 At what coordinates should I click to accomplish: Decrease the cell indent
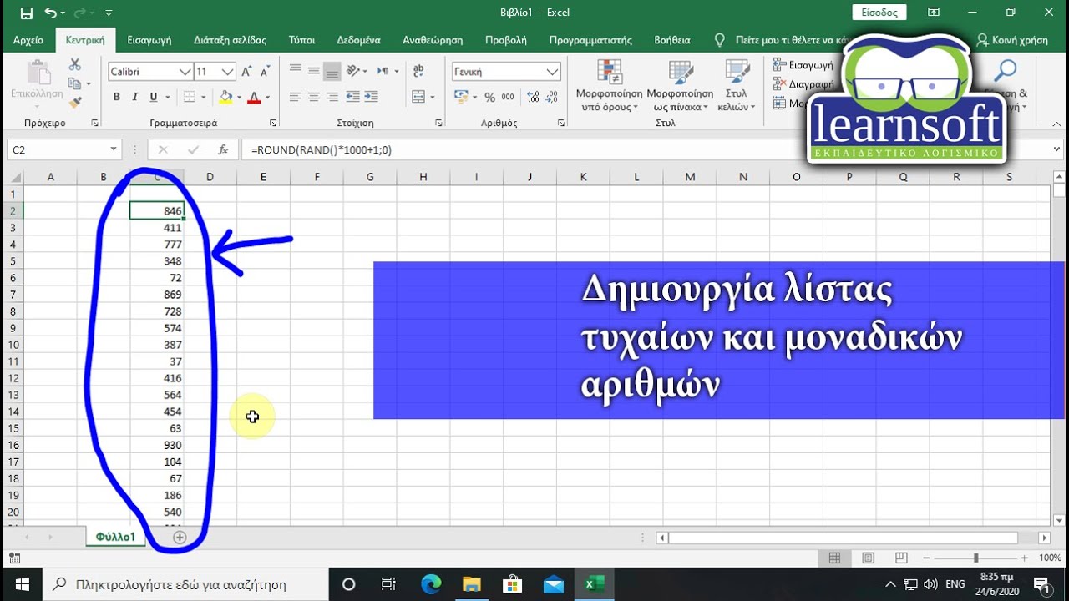point(352,97)
